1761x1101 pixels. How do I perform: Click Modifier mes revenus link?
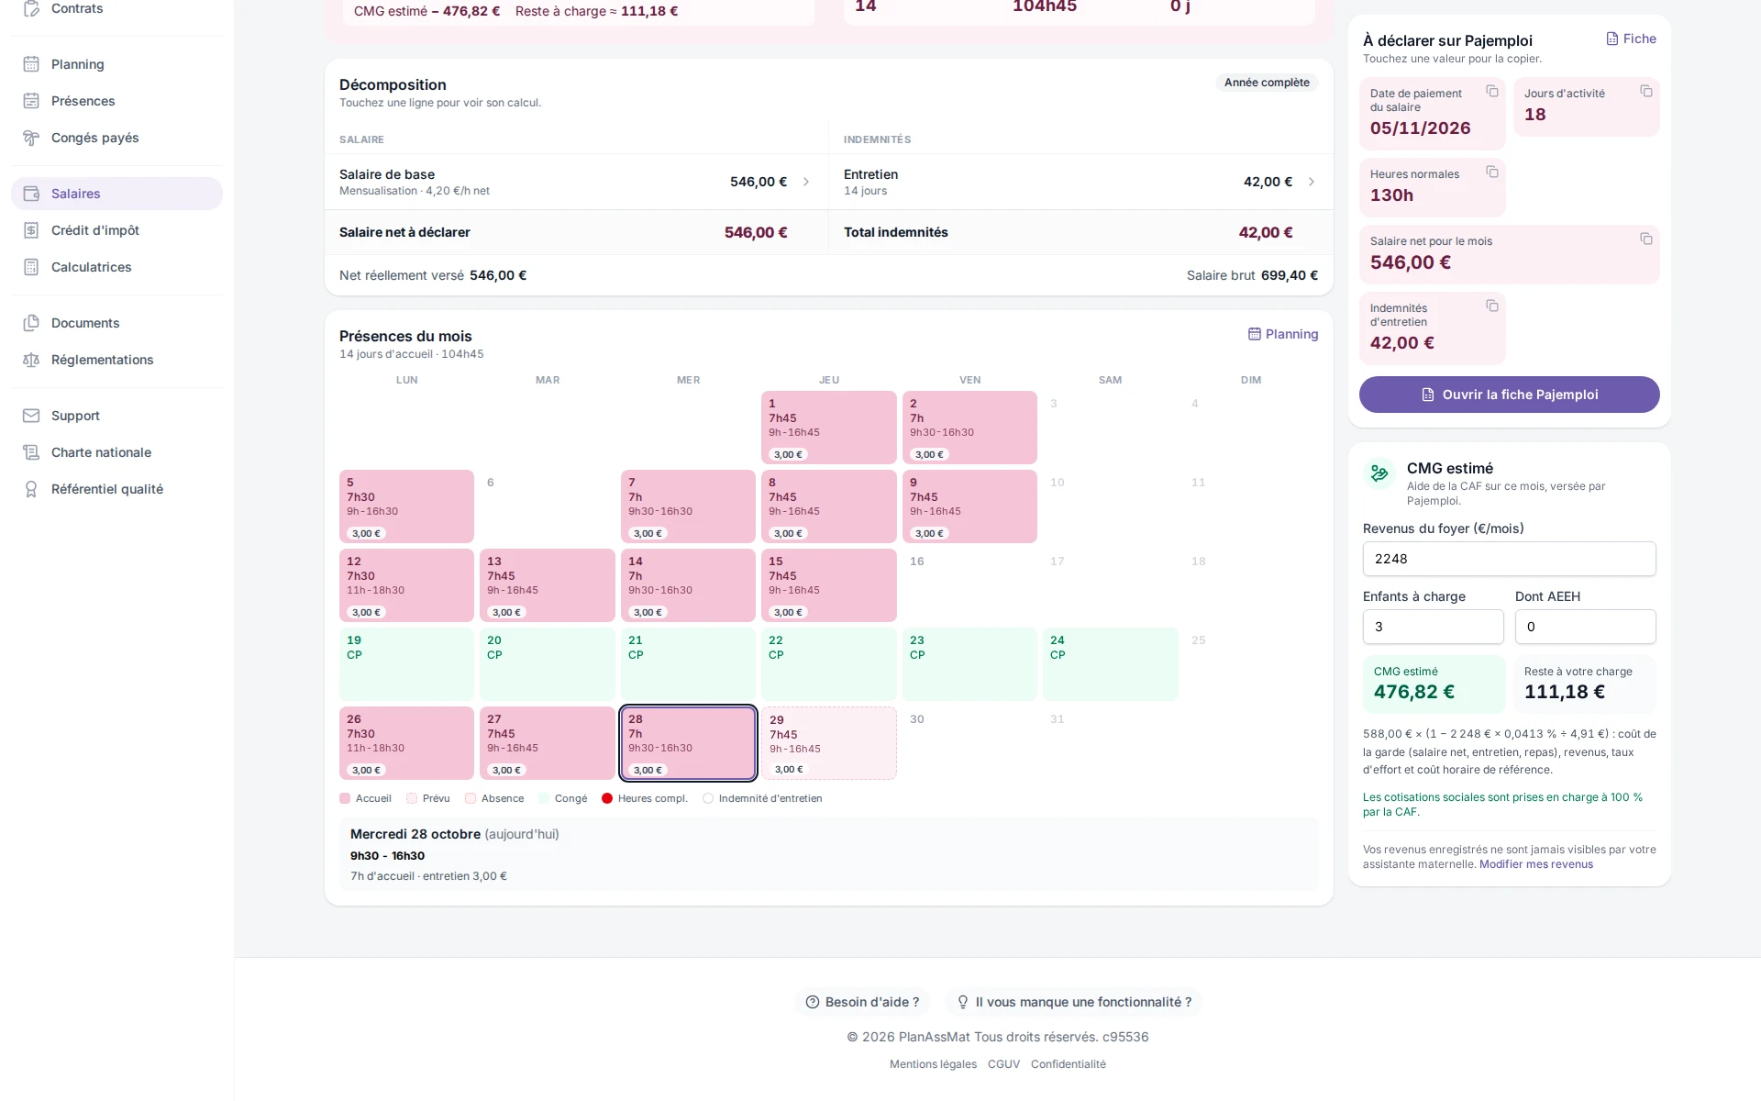[1535, 864]
